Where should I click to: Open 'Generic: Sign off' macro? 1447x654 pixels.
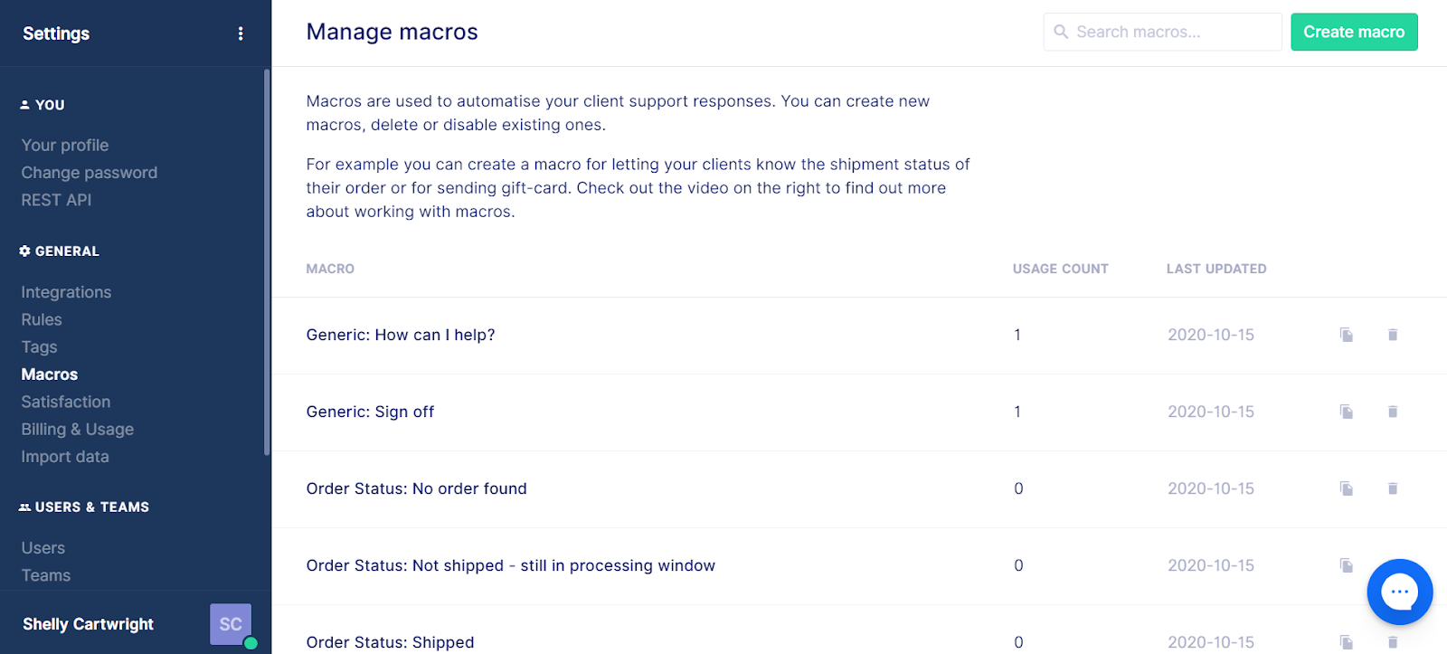(370, 412)
